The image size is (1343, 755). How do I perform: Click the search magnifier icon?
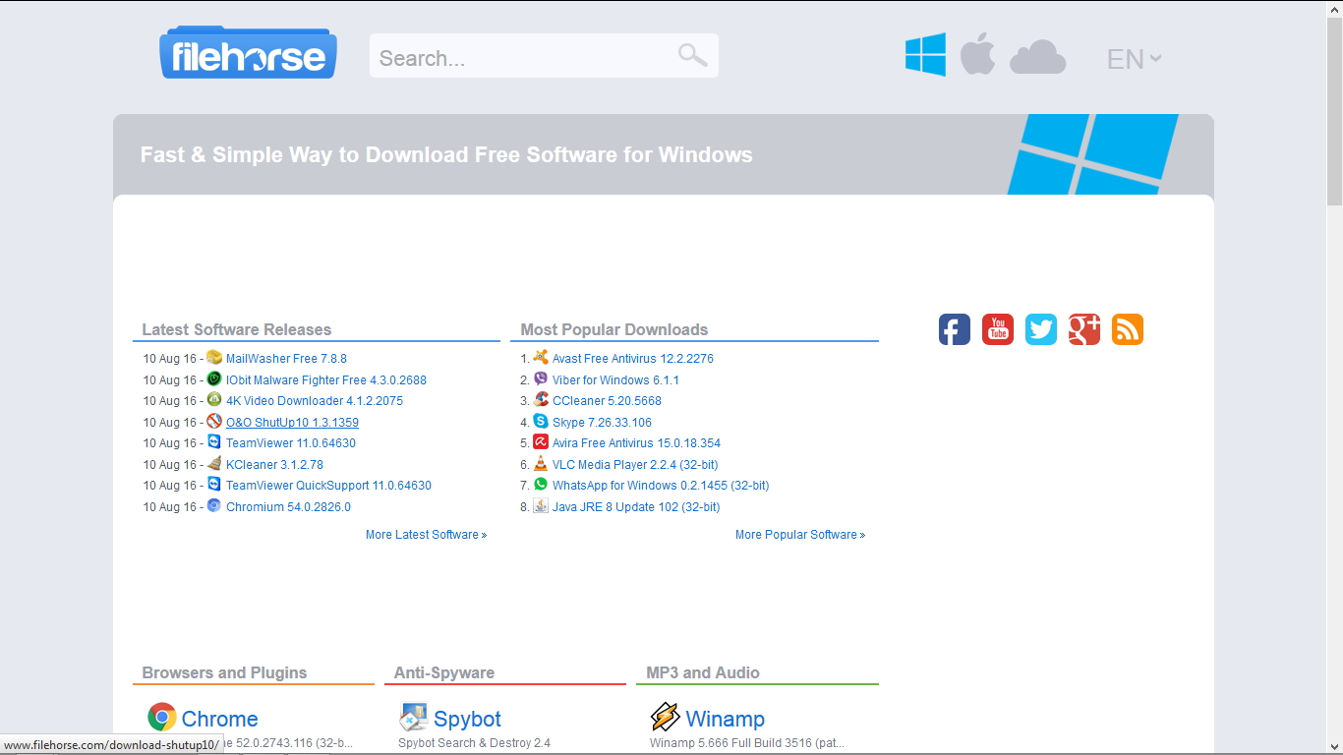(691, 55)
